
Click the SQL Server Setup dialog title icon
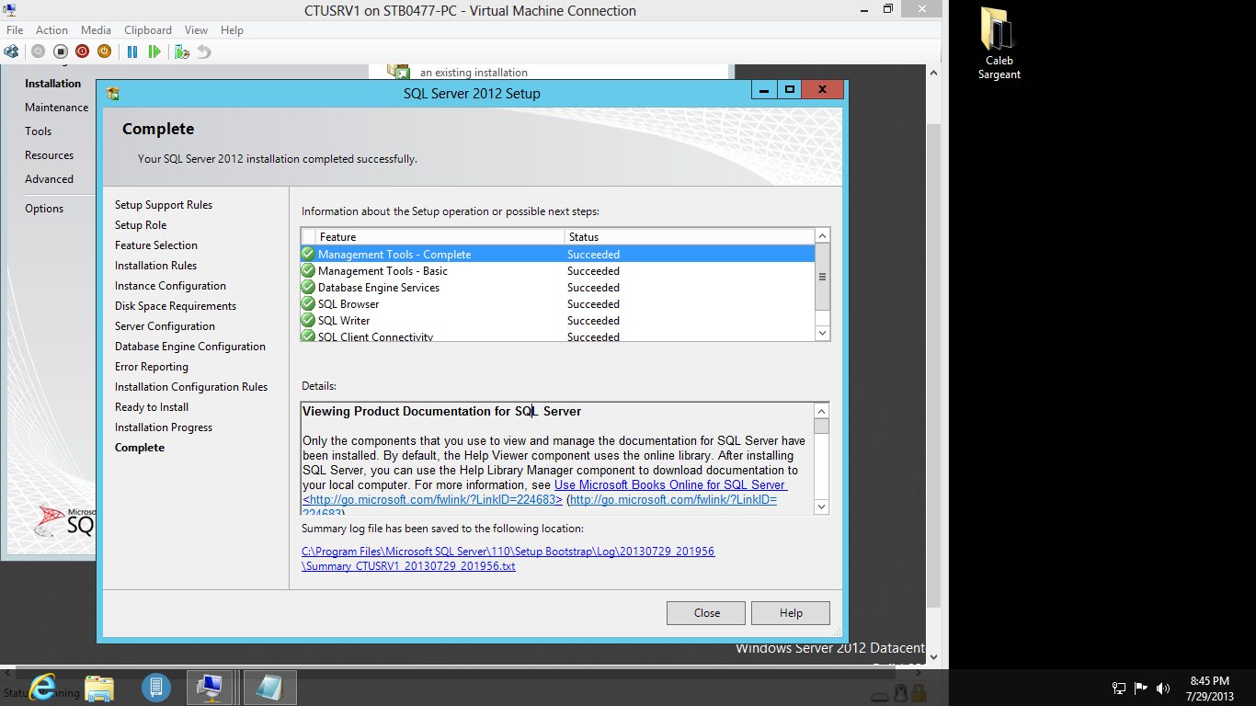pos(113,93)
